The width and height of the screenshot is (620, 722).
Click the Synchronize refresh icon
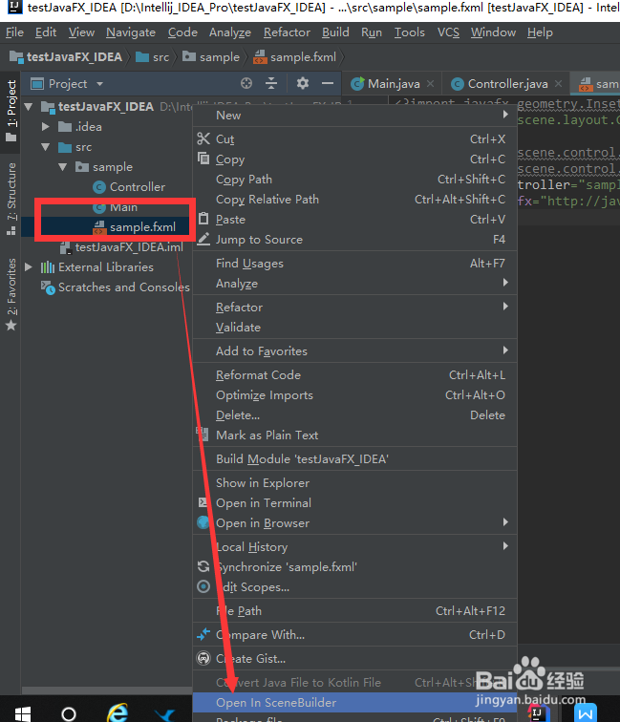pyautogui.click(x=203, y=566)
